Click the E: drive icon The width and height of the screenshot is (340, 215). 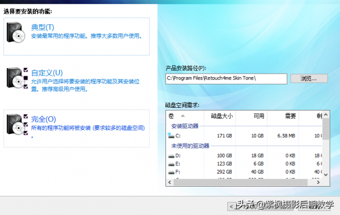[x=171, y=165]
